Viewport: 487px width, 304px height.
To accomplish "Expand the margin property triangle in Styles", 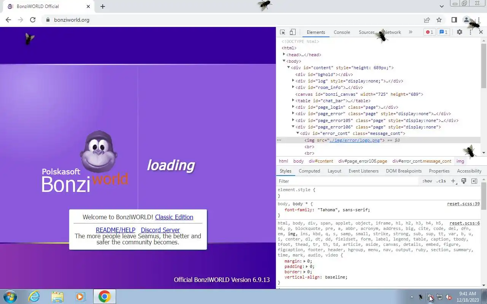I will [305, 261].
